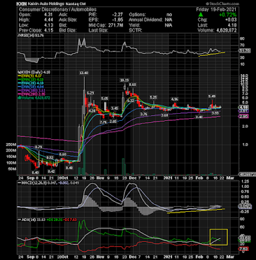256x260 pixels.
Task: Click the SCTR label
Action: pyautogui.click(x=135, y=31)
